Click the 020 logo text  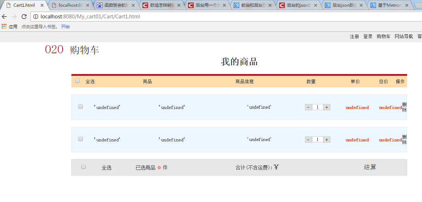[x=54, y=50]
